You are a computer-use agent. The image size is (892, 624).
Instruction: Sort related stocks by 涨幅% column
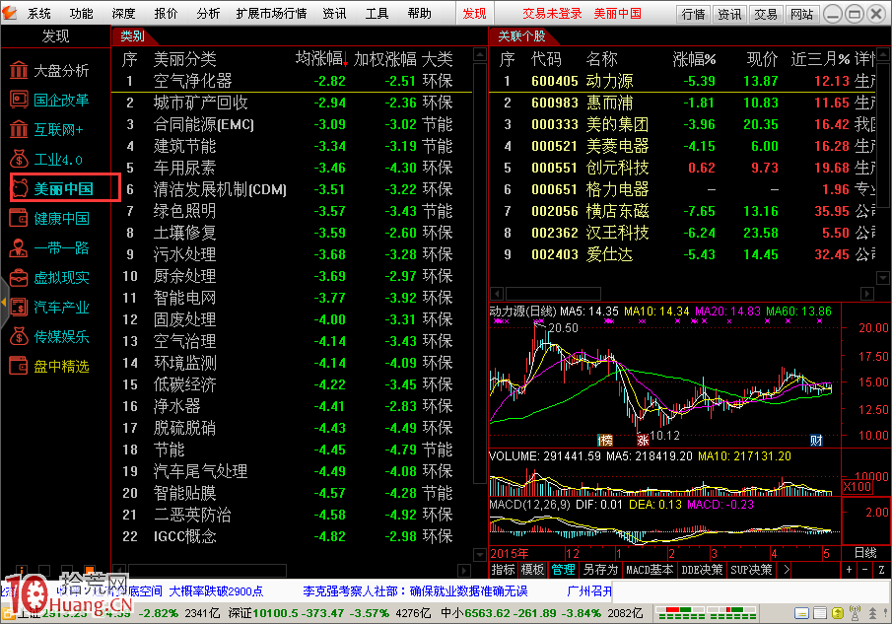[694, 59]
